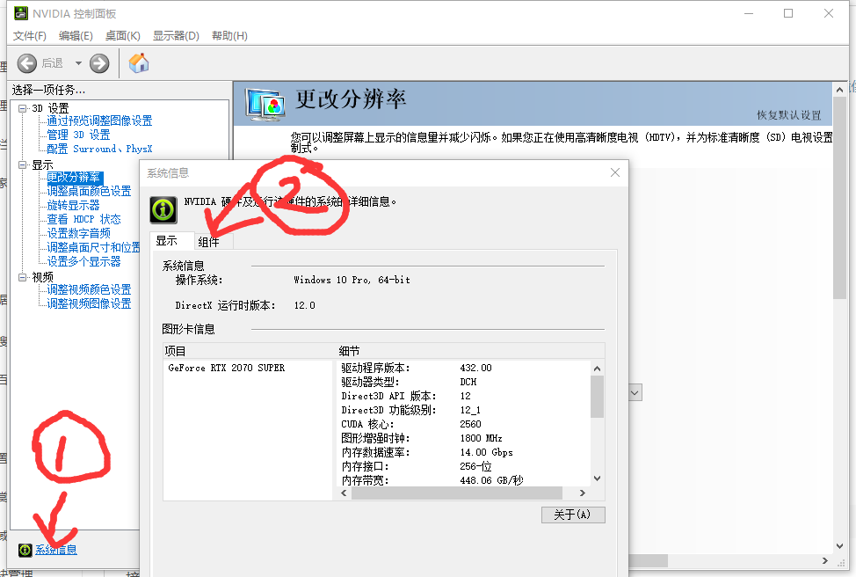Click the back navigation arrow
856x577 pixels.
(26, 62)
